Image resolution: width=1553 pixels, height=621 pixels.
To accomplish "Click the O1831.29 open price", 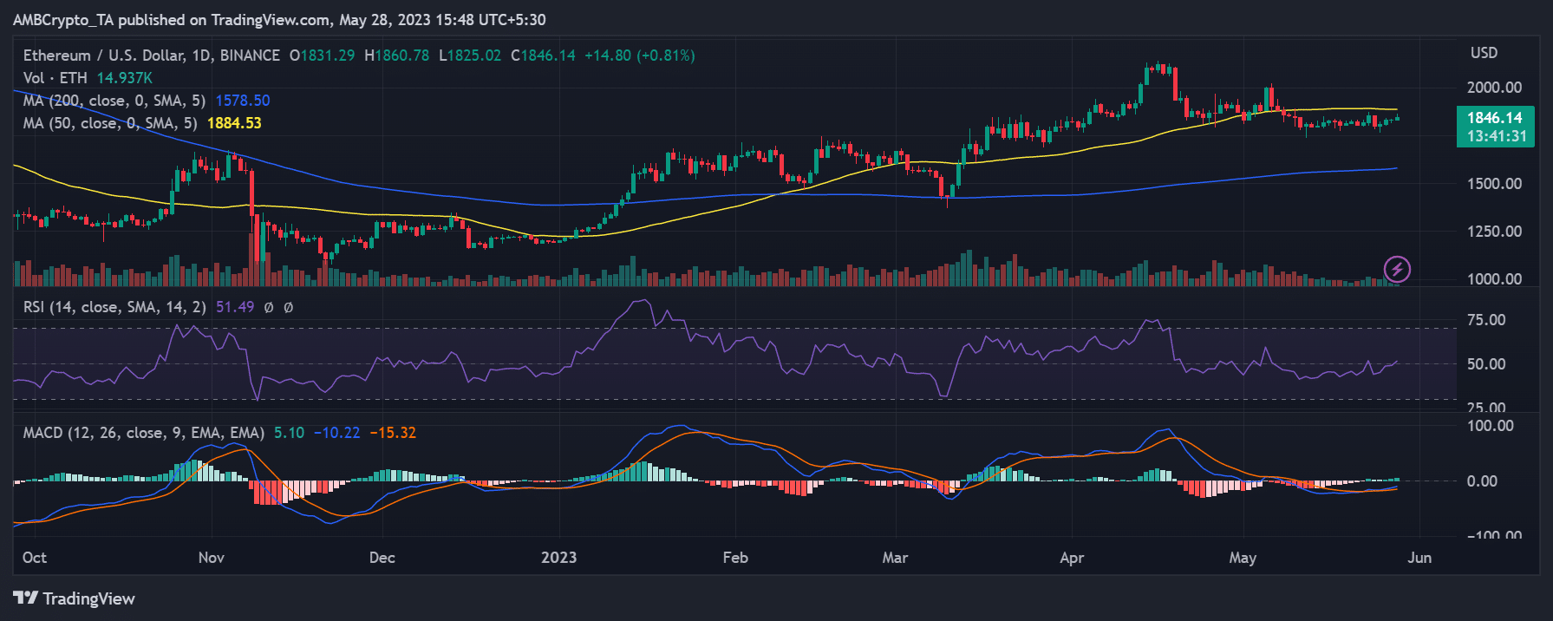I will click(x=322, y=56).
